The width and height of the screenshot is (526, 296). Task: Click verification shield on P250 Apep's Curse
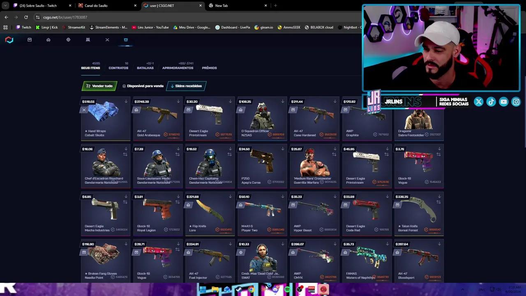(270, 182)
